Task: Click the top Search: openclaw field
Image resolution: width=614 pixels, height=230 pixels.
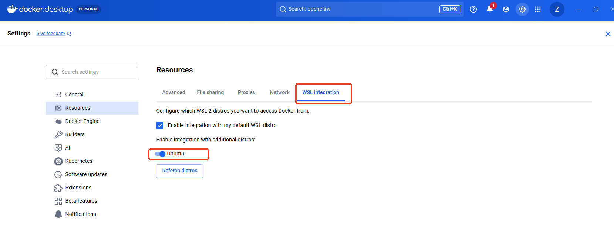Action: click(370, 9)
